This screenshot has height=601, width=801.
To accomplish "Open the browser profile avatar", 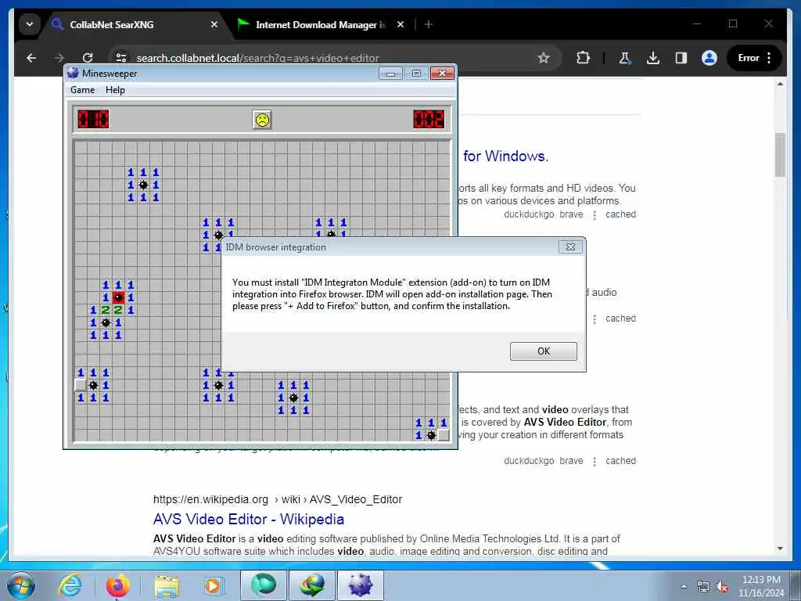I will (x=709, y=58).
